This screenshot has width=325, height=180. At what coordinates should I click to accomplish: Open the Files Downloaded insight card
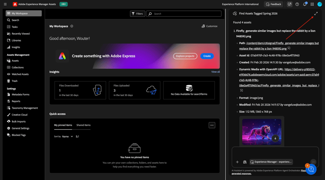pos(80,90)
